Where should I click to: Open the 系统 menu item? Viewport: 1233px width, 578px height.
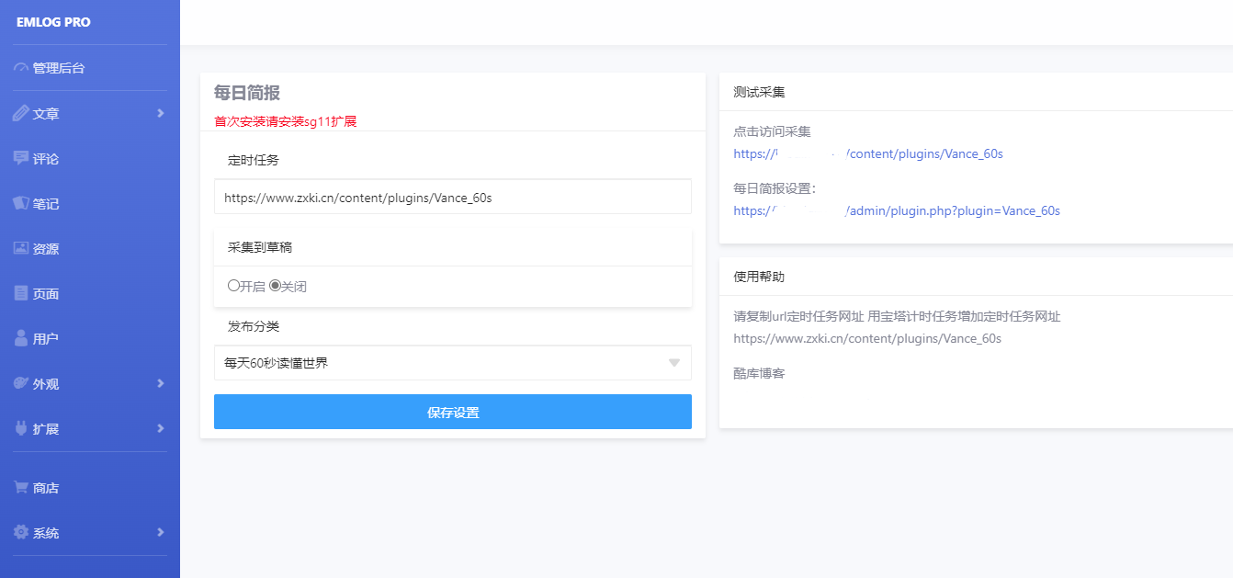(44, 532)
